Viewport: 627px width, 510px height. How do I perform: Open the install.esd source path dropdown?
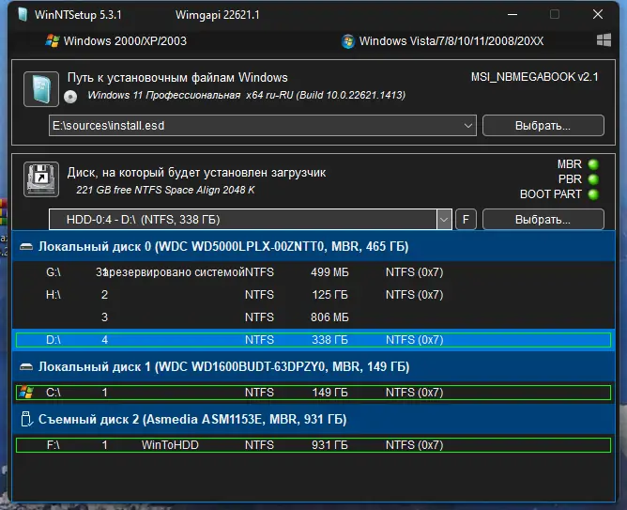468,126
